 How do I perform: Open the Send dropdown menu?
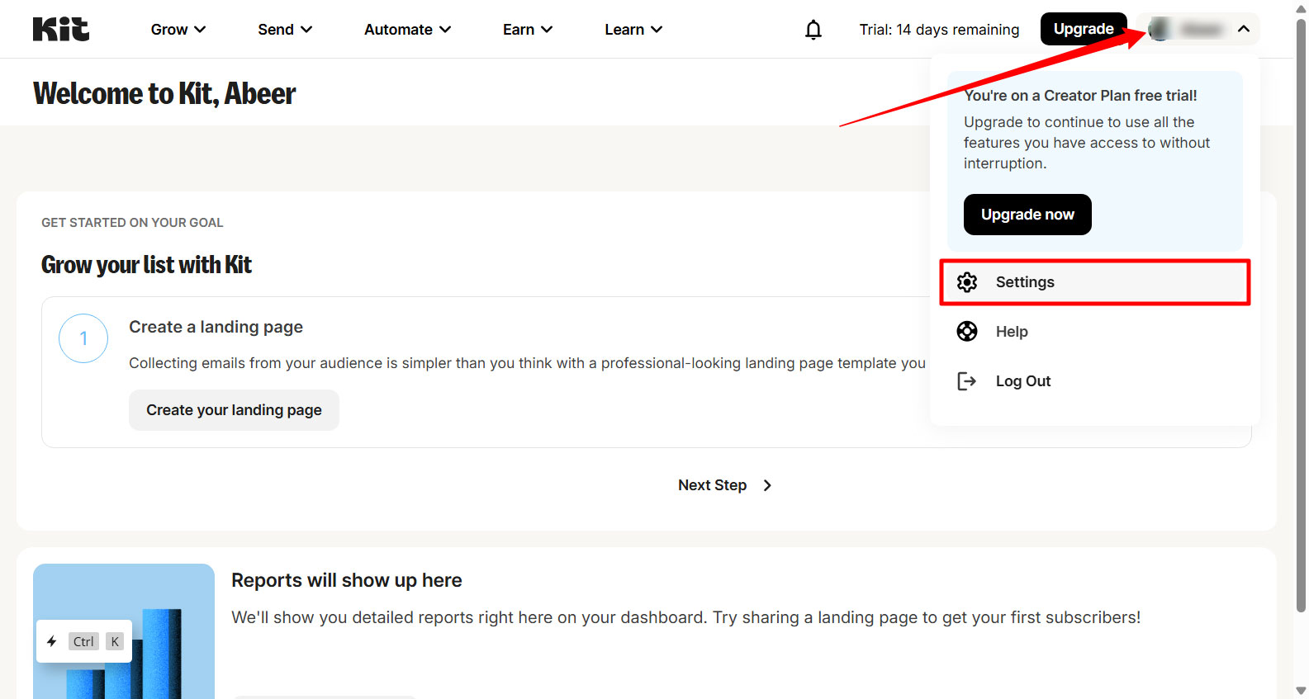(285, 30)
